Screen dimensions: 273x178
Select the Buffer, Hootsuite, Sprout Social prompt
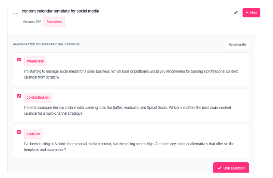point(127,111)
